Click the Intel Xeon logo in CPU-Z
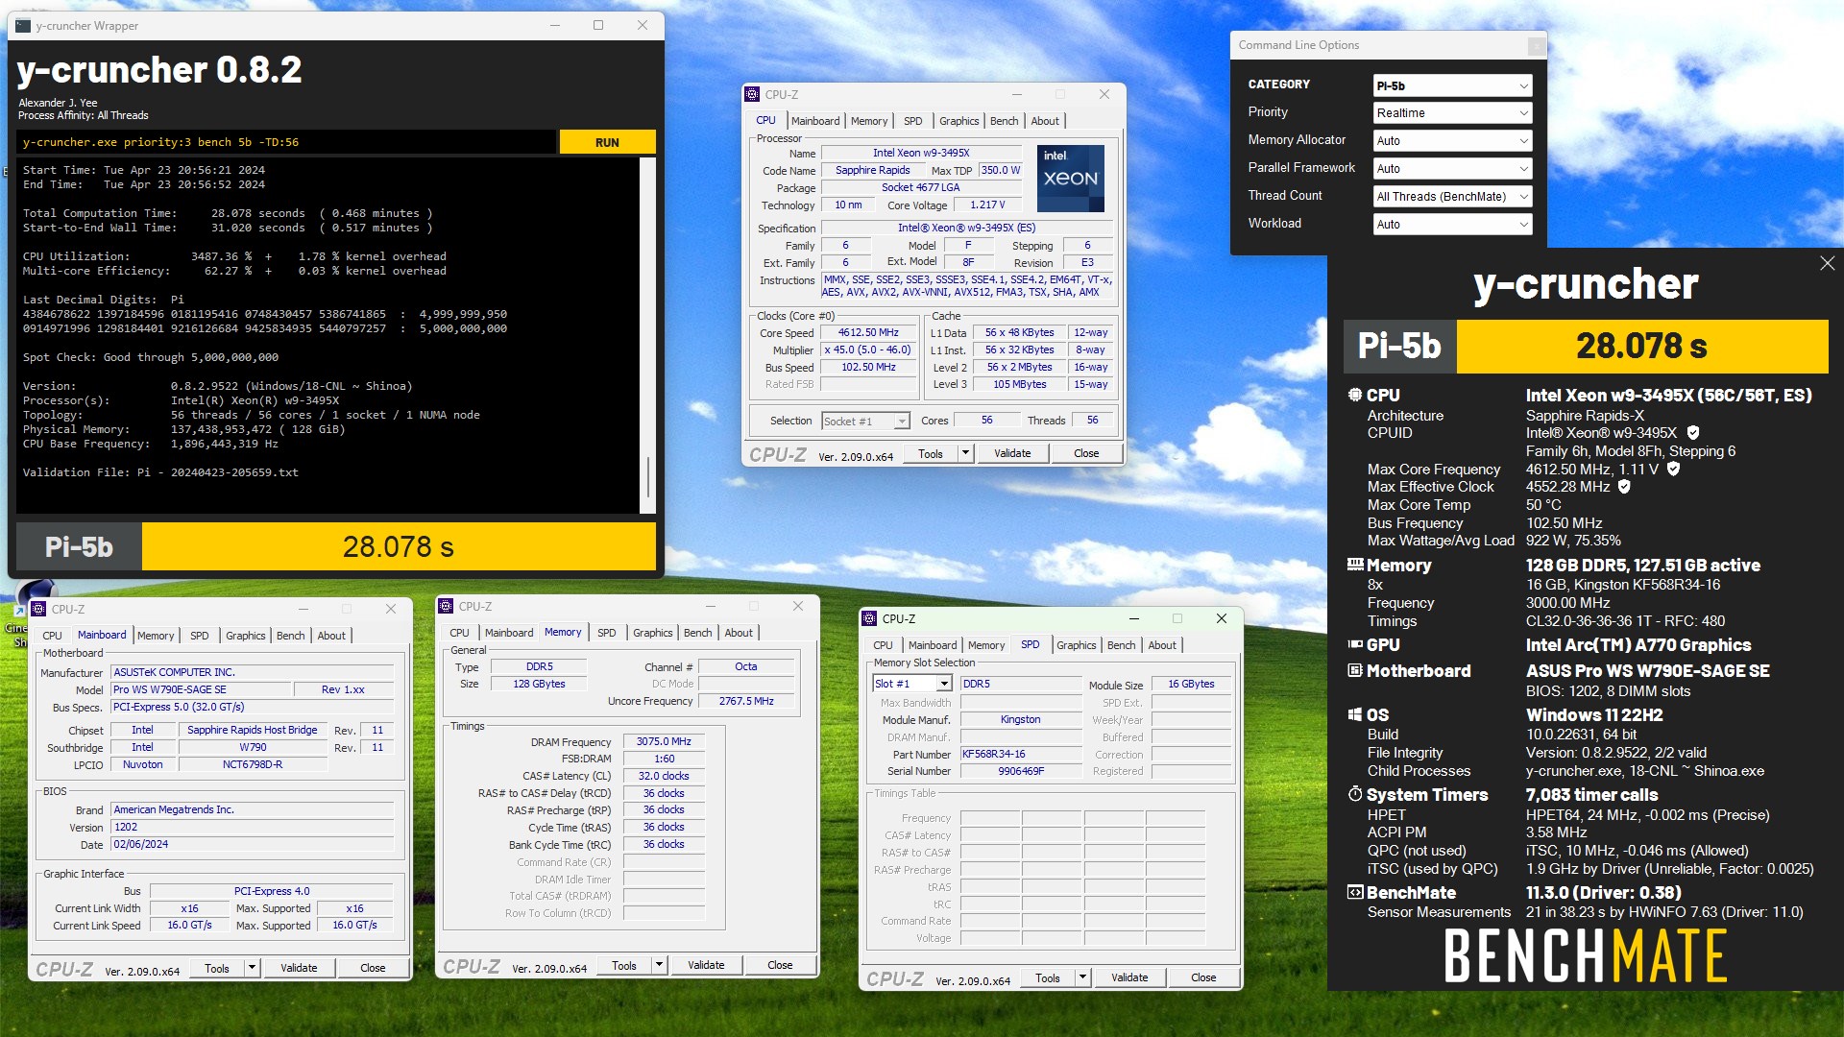The image size is (1844, 1037). pos(1071,179)
